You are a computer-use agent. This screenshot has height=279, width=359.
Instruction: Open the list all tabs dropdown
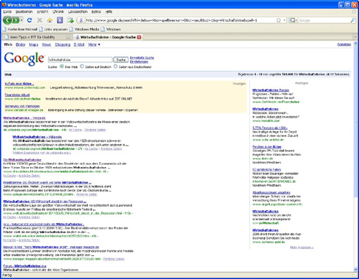click(355, 37)
